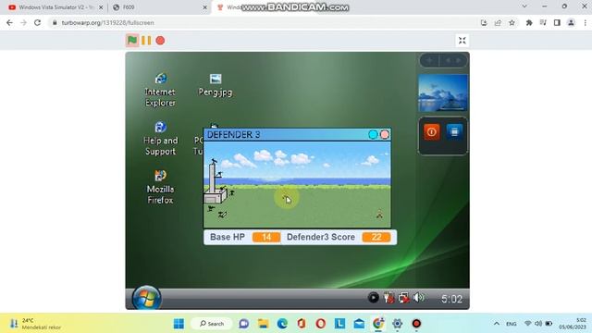
Task: Open the install app icon in the address bar
Action: (x=484, y=22)
